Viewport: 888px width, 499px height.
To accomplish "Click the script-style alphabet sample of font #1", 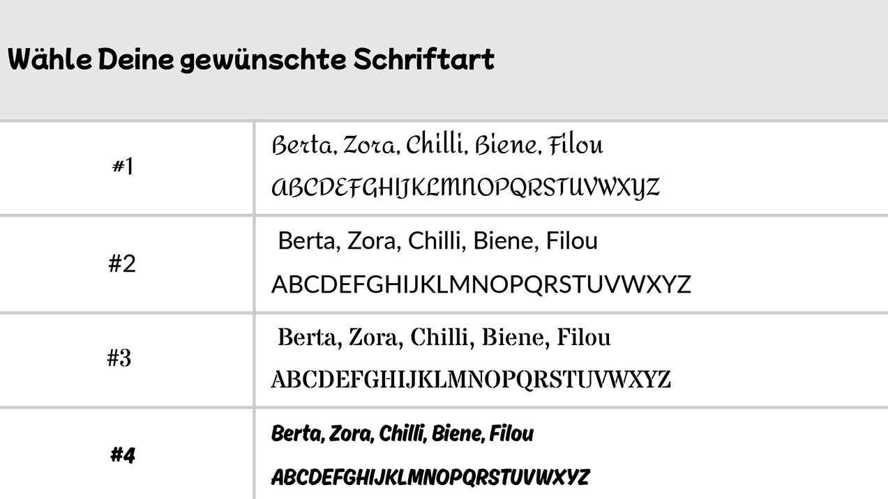I will tap(465, 187).
